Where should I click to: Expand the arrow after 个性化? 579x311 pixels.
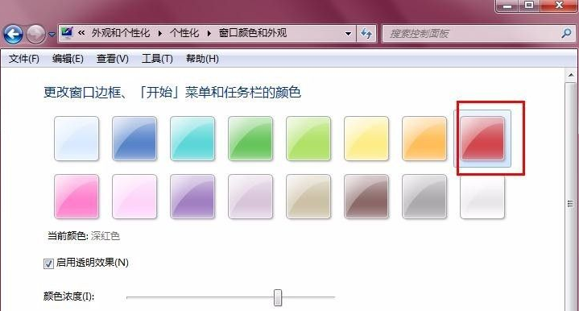point(209,33)
